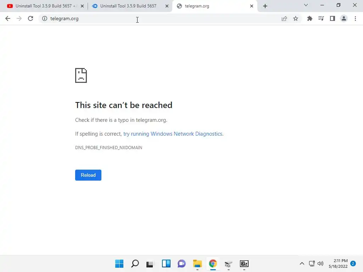The height and width of the screenshot is (272, 363).
Task: Open Windows Network Diagnostics link
Action: click(173, 134)
